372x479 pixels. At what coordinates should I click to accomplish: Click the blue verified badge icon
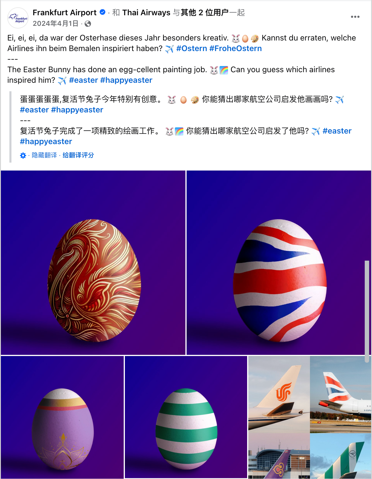[x=103, y=12]
